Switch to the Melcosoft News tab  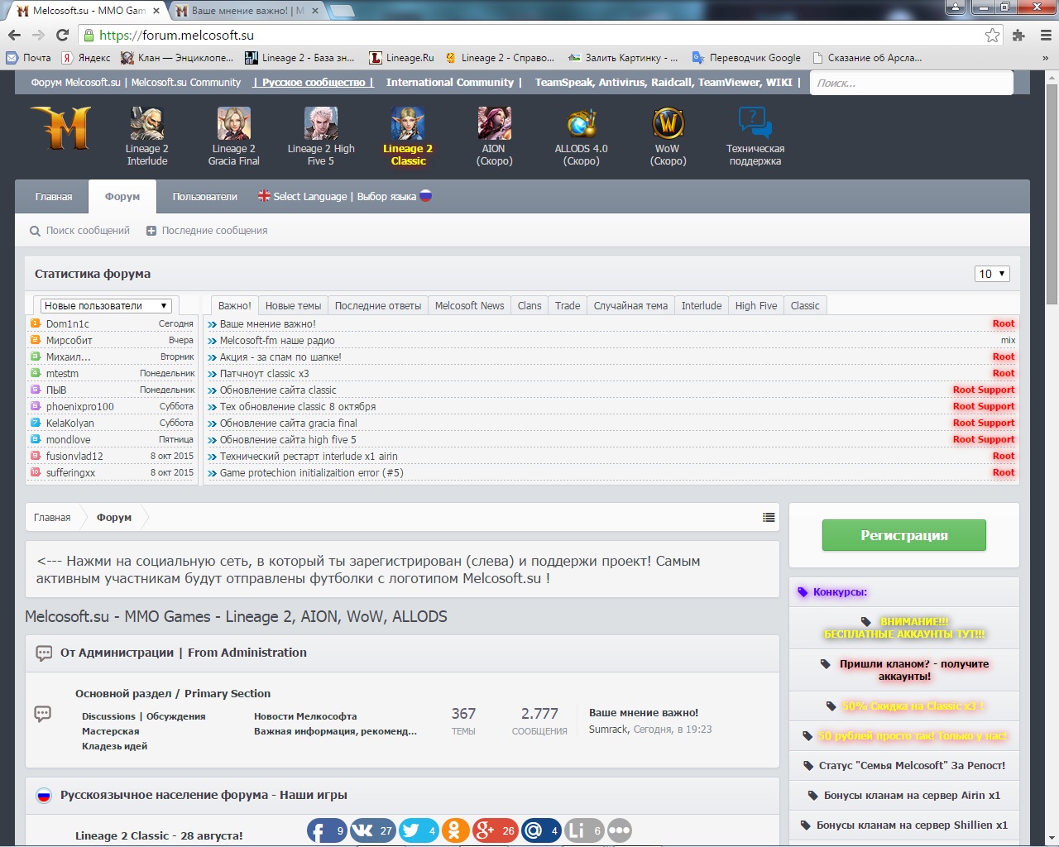coord(469,305)
